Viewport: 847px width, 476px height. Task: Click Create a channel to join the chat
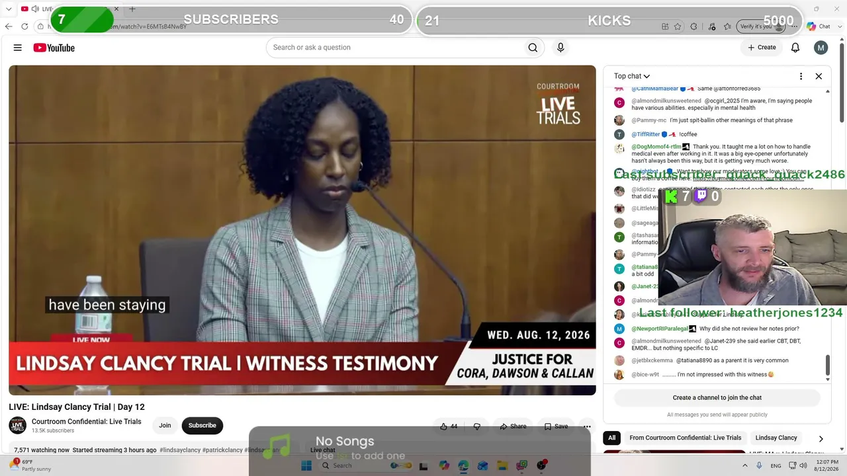click(717, 397)
